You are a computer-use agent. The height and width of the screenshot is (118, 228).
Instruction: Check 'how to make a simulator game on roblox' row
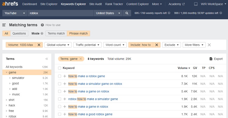[60, 84]
